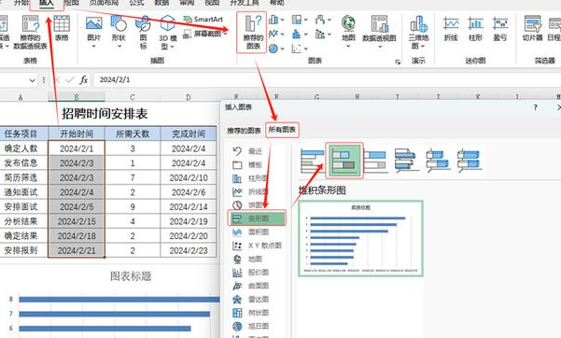Select 3D stacked bar subtype icon

click(x=438, y=161)
